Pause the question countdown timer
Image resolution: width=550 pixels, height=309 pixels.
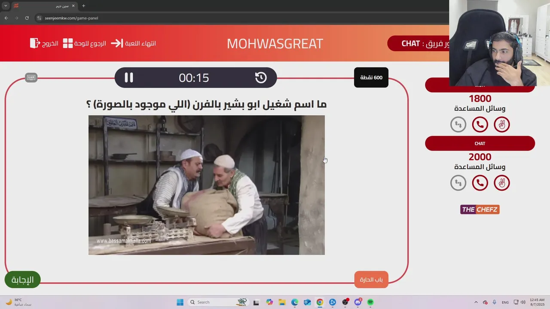coord(129,78)
